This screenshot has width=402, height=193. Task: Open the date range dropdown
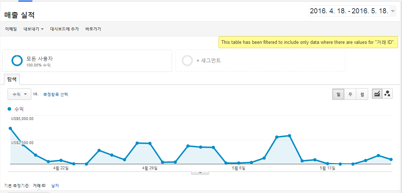(x=352, y=11)
